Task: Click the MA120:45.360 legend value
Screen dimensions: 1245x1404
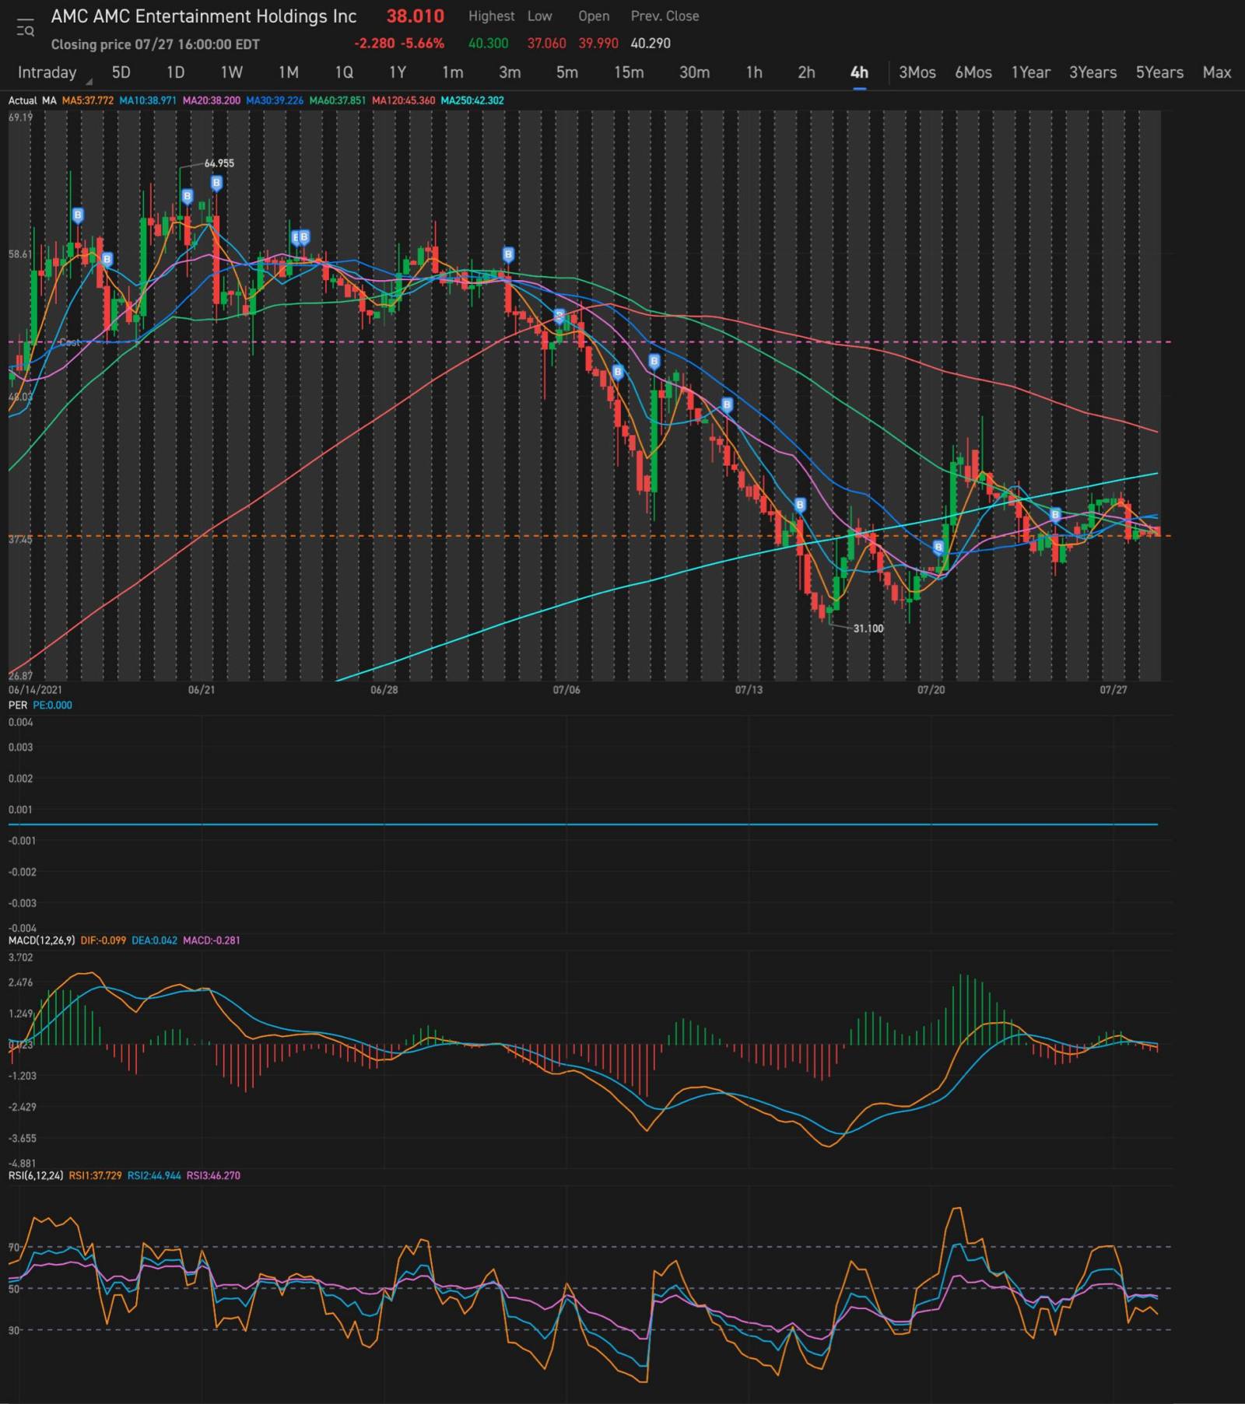Action: (404, 100)
